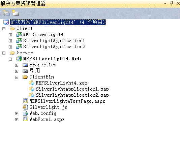Select WebForm1.aspx file name
The height and width of the screenshot is (161, 180).
coord(47,120)
